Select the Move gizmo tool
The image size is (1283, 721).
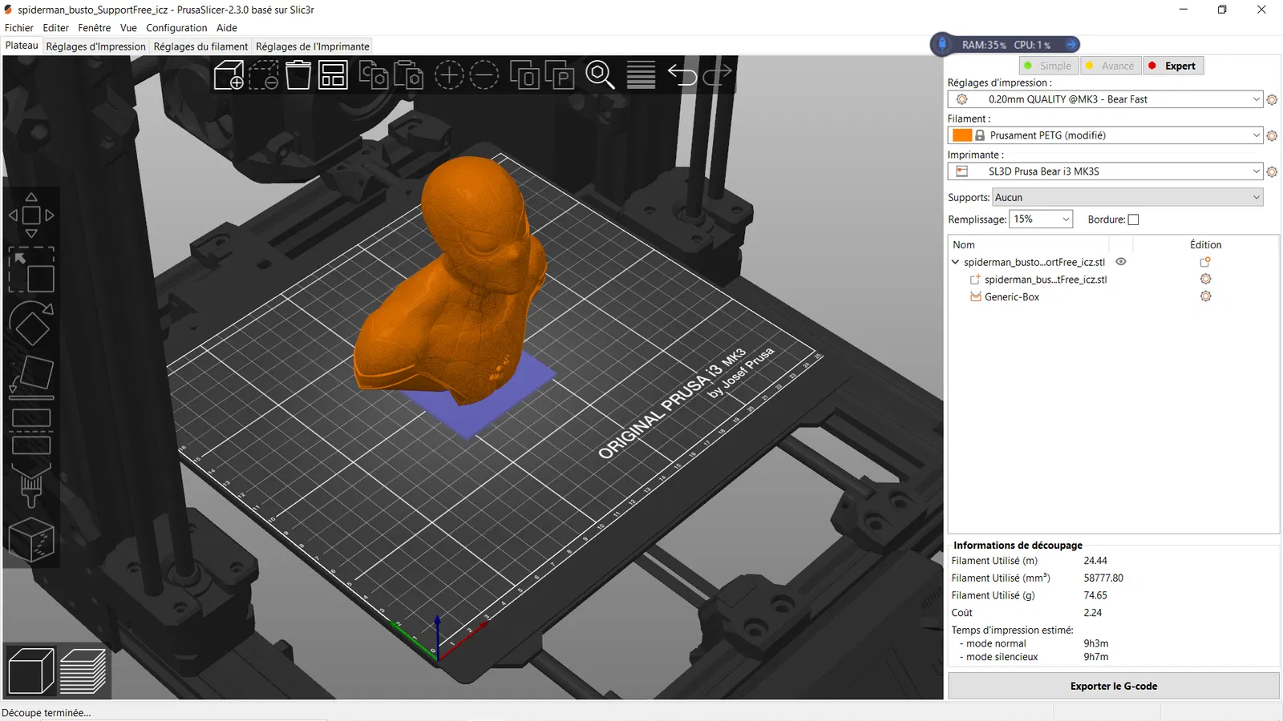pos(31,215)
